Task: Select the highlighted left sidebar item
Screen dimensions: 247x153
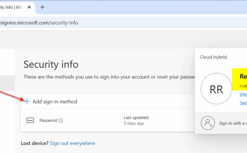Action: click(x=7, y=83)
